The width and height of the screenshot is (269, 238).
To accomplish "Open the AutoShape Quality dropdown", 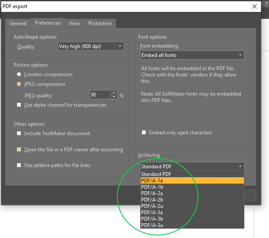I will point(91,46).
